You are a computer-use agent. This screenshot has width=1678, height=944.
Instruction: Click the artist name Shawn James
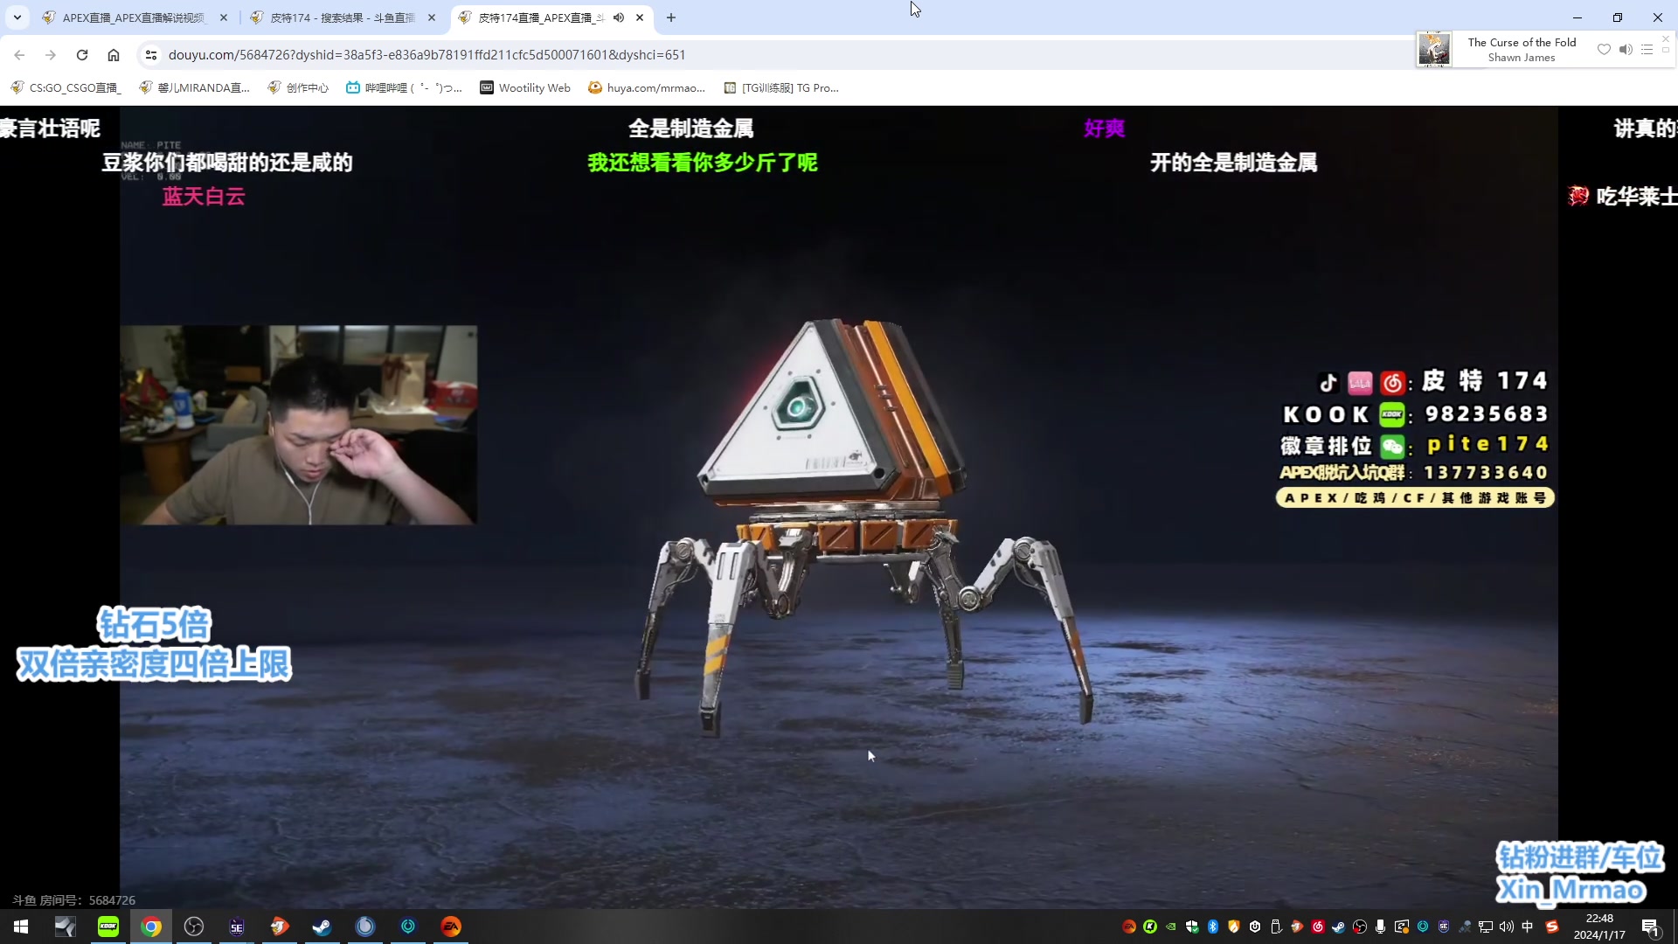[1522, 58]
